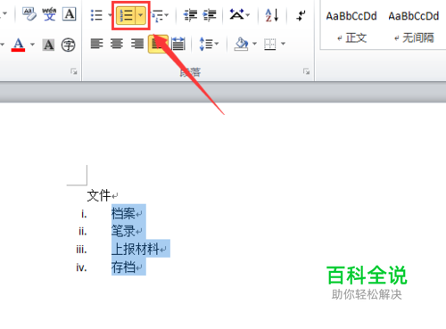Increase the paragraph indent
The width and height of the screenshot is (446, 329).
[x=210, y=15]
